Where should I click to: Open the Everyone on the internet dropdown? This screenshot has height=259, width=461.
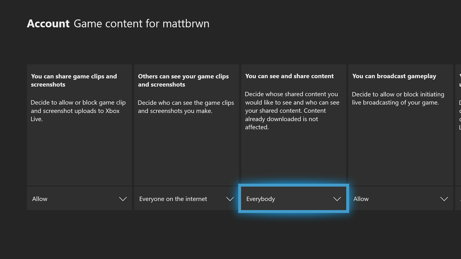(186, 199)
